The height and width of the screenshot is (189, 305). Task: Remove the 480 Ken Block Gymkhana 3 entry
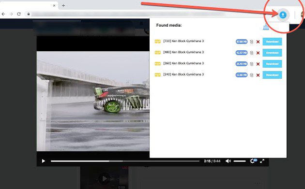coord(258,53)
